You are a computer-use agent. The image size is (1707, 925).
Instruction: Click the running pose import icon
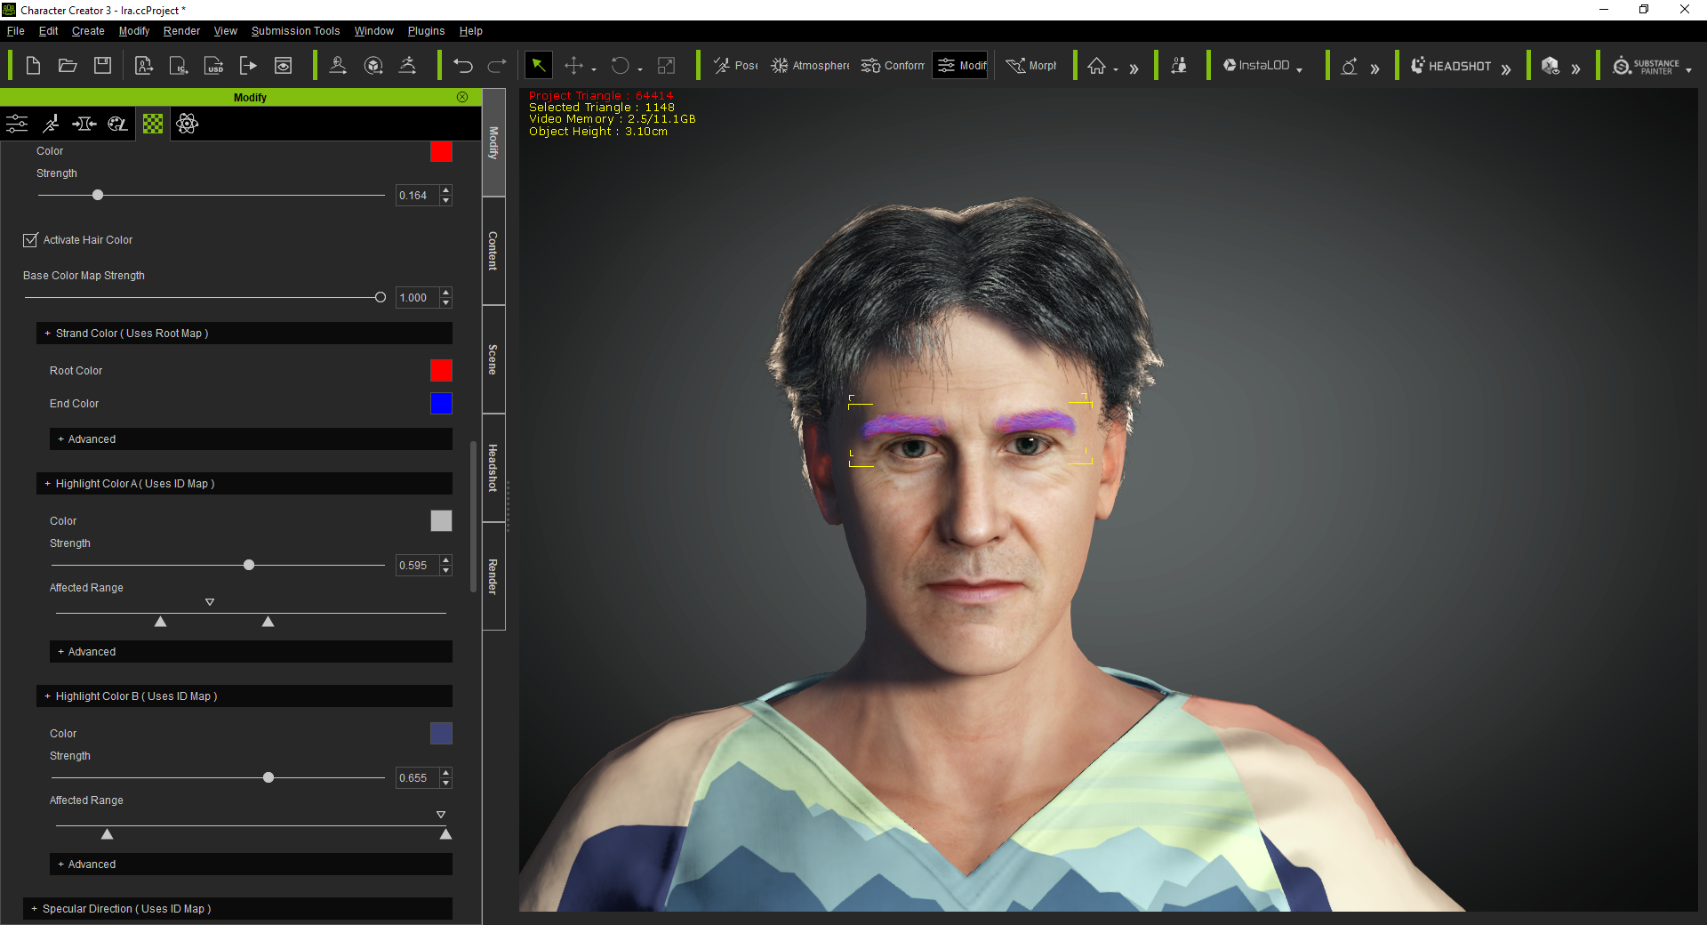tap(407, 66)
